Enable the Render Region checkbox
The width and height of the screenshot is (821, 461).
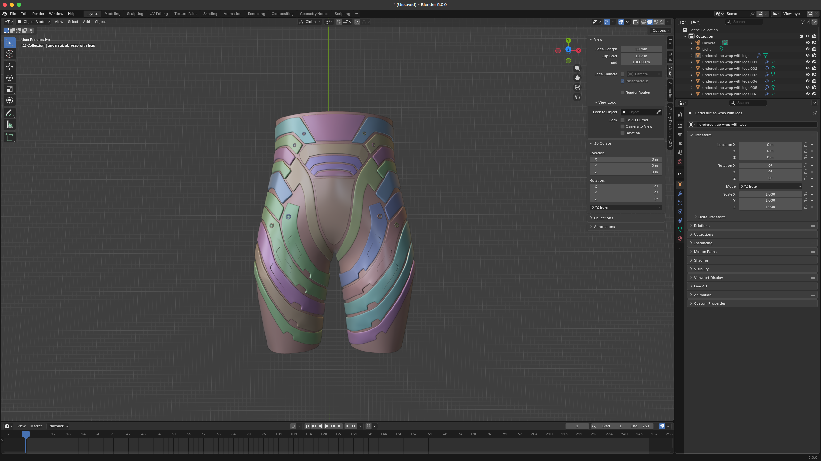622,92
